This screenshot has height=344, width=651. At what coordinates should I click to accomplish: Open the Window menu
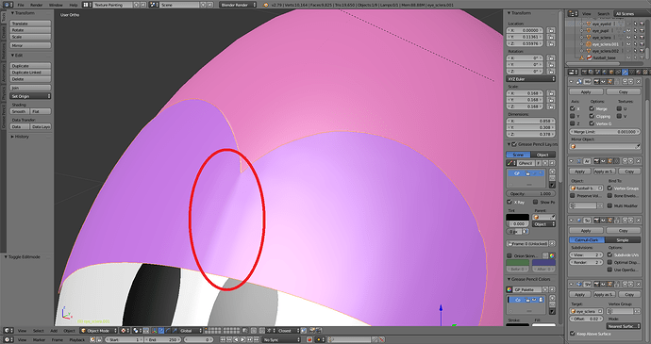pos(56,5)
